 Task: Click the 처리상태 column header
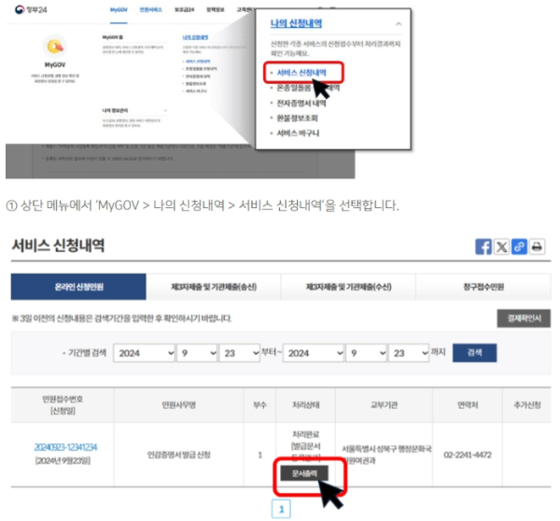(306, 405)
